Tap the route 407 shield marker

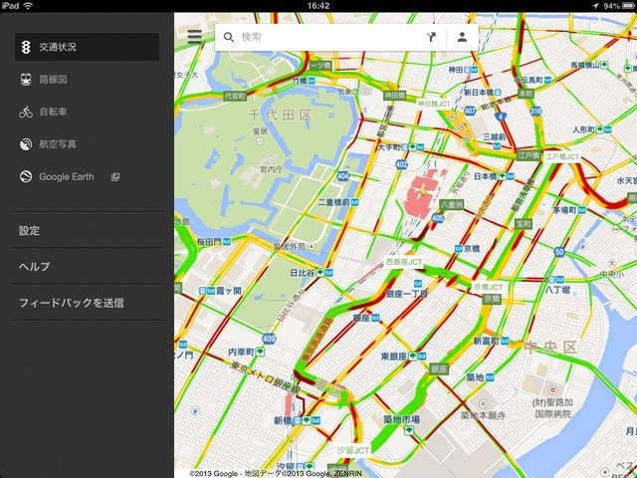click(x=470, y=111)
